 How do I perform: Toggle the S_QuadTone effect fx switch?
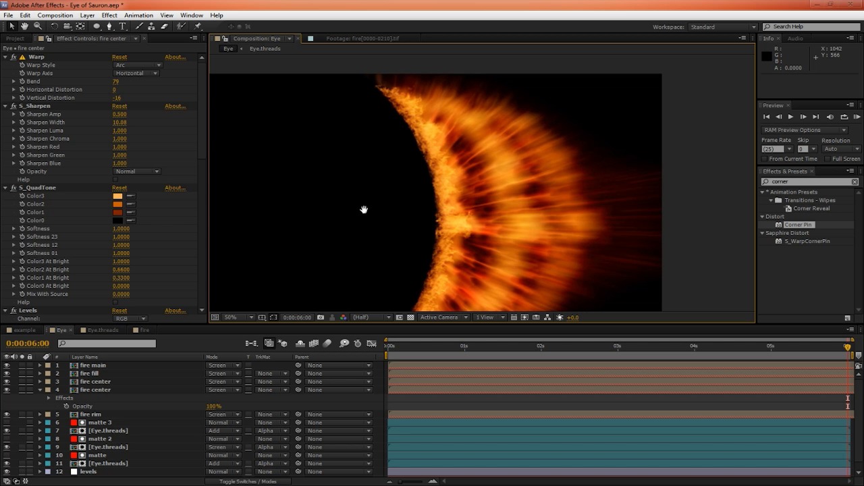(13, 188)
